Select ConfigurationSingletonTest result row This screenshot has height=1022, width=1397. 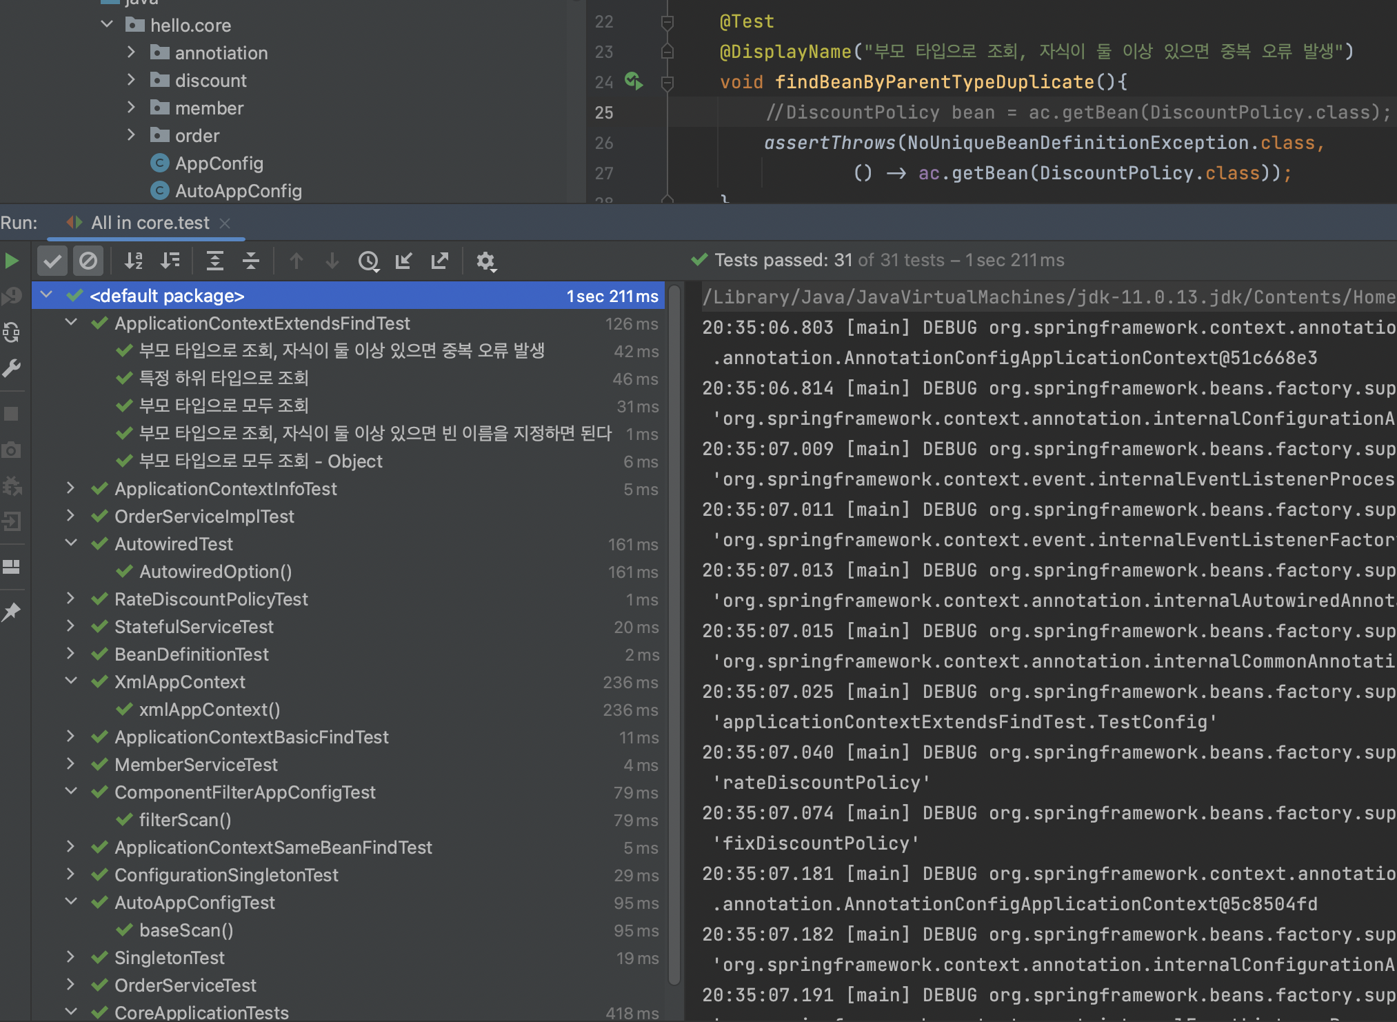[348, 875]
